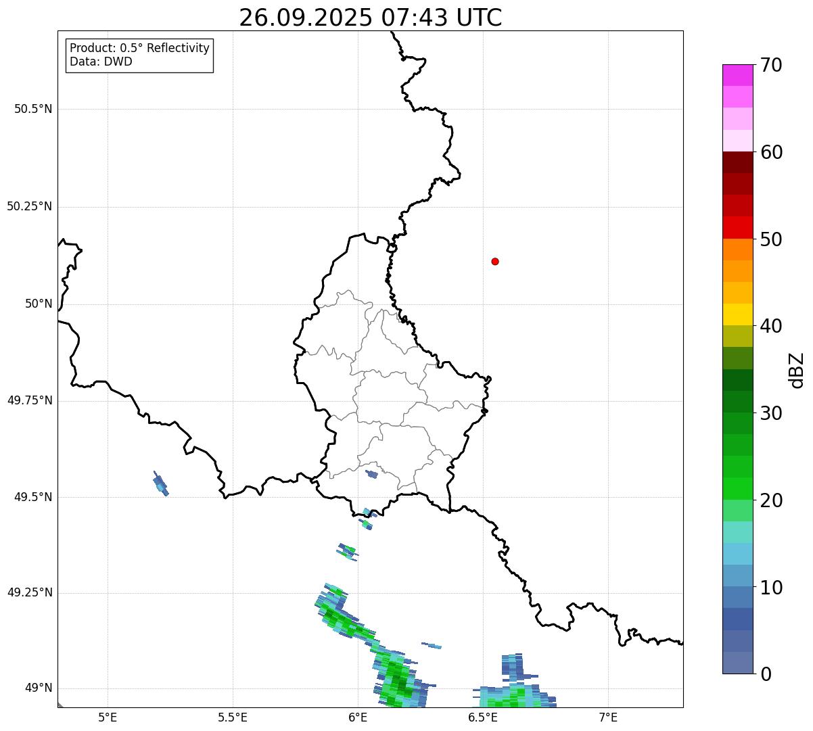The width and height of the screenshot is (813, 731).
Task: Click the 50.5°N latitude label
Action: 33,109
